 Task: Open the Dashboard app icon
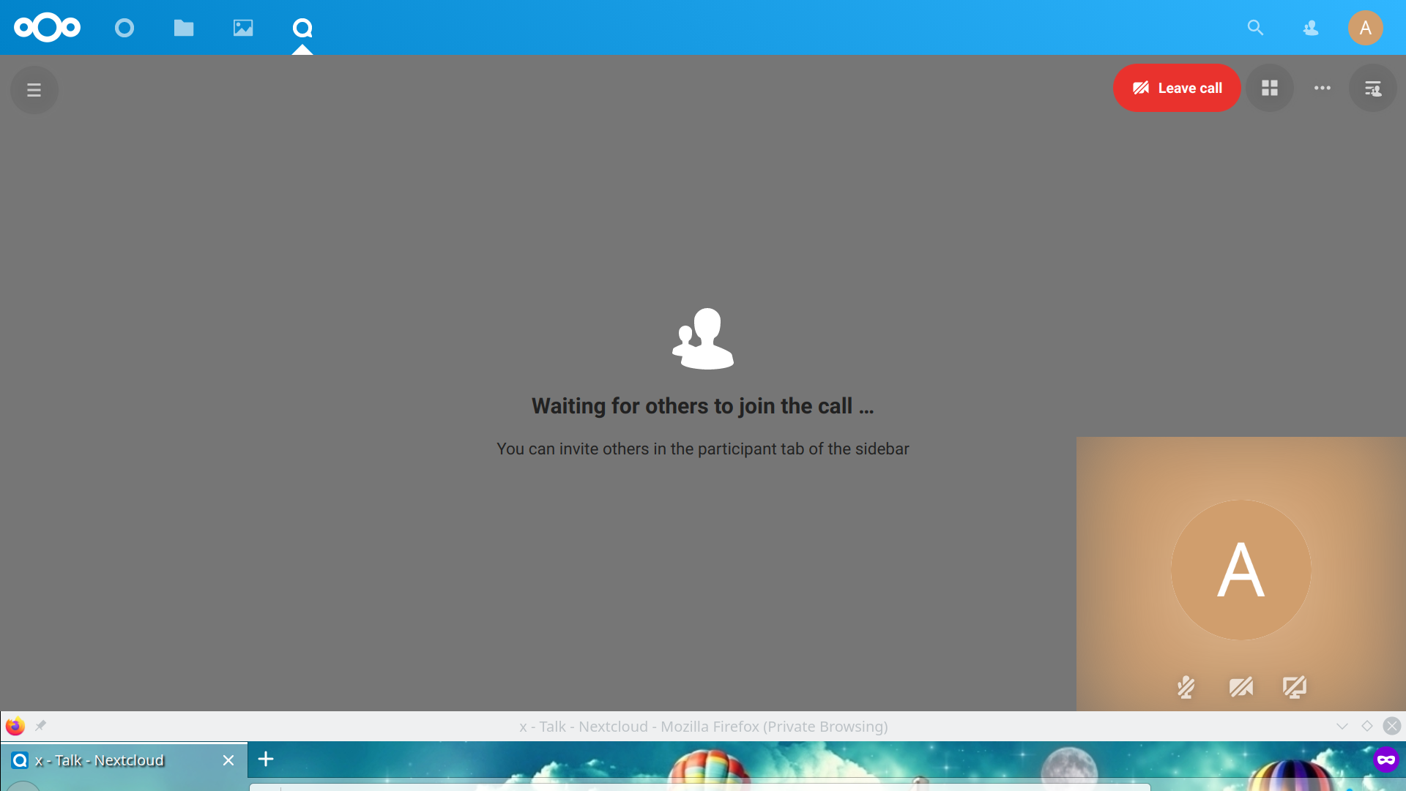(124, 28)
